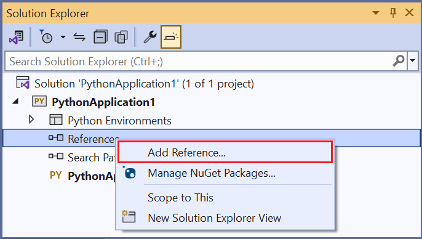The image size is (422, 239).
Task: Collapse the PythonApplication1 project node
Action: (x=15, y=101)
